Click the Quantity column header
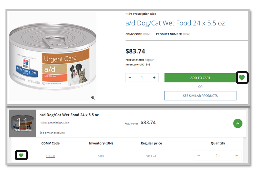The image size is (258, 177). tap(218, 143)
